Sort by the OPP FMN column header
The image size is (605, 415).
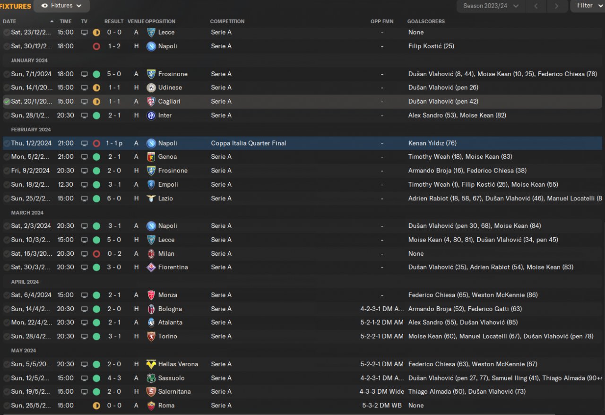382,21
